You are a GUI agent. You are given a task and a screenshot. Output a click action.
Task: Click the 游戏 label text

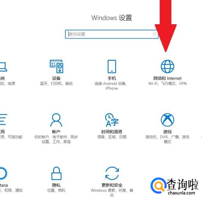(167, 132)
